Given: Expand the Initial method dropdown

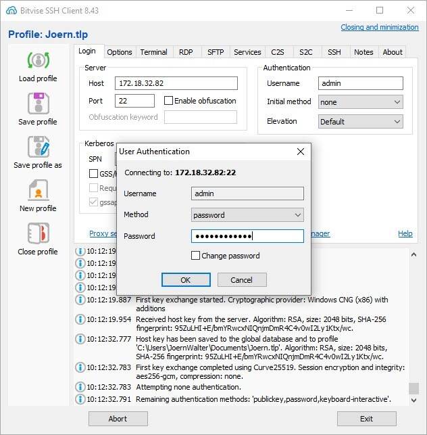Looking at the screenshot, I should 360,102.
